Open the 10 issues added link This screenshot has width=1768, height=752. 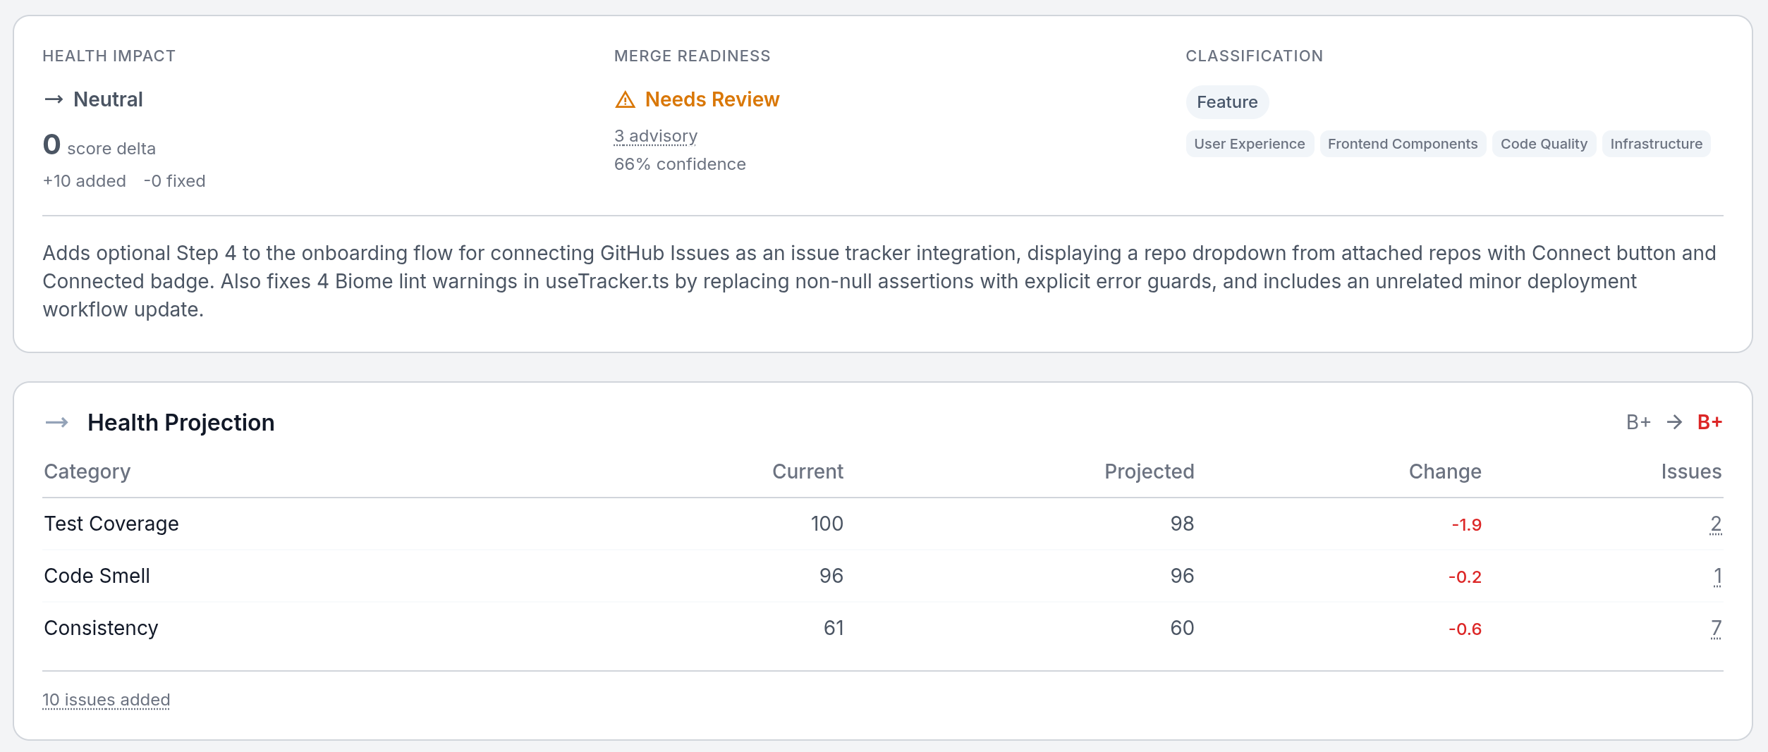tap(106, 700)
